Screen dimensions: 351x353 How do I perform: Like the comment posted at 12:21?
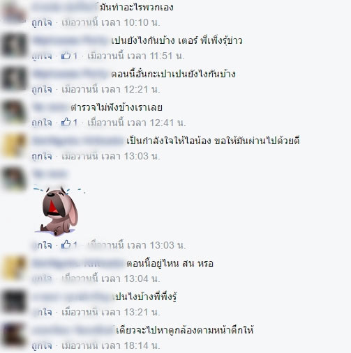tap(42, 90)
